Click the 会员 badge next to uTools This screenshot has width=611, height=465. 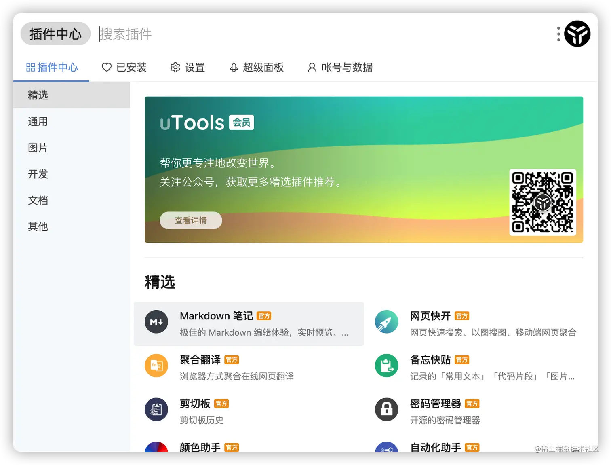[x=241, y=123]
